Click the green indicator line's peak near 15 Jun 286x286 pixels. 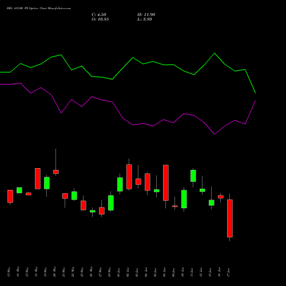tap(214, 53)
